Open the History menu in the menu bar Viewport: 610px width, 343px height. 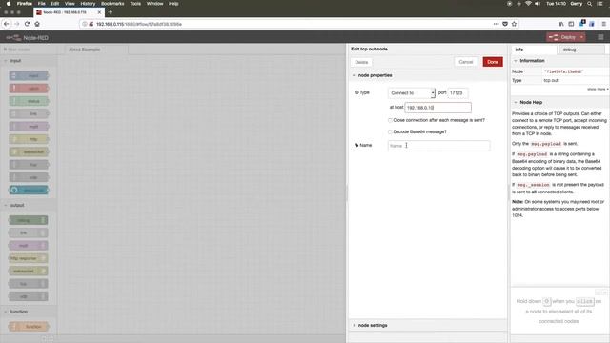[x=88, y=4]
